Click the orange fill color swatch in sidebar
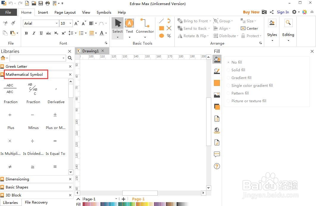316x206 pixels. [x=217, y=83]
